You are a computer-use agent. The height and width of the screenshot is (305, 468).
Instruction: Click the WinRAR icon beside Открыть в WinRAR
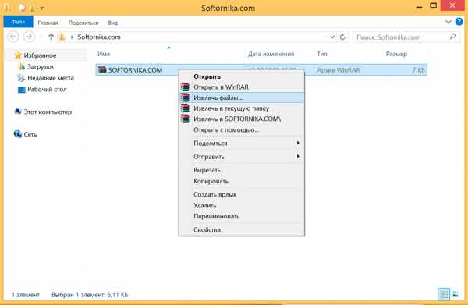(x=185, y=87)
